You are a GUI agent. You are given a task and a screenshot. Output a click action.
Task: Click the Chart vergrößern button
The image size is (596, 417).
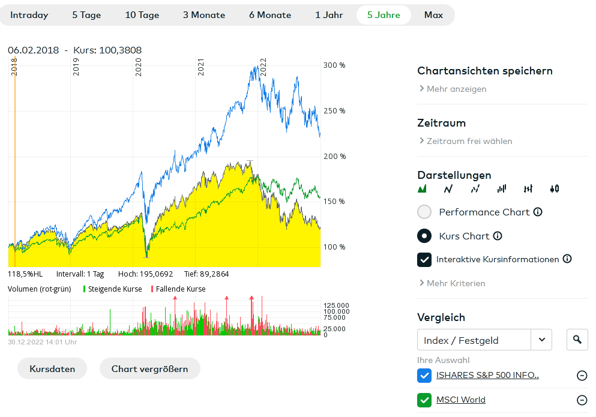[x=149, y=369]
